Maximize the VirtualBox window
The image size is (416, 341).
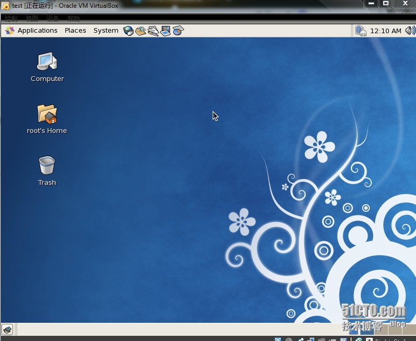[386, 4]
